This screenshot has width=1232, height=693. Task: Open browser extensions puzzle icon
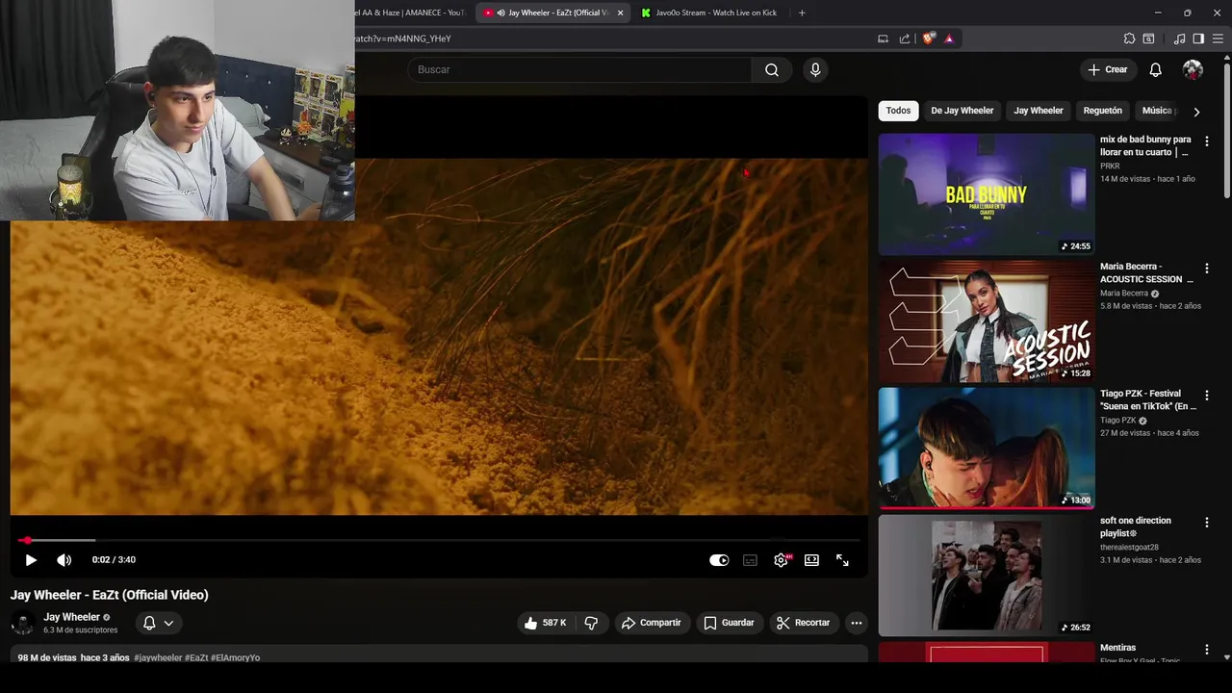coord(1129,38)
